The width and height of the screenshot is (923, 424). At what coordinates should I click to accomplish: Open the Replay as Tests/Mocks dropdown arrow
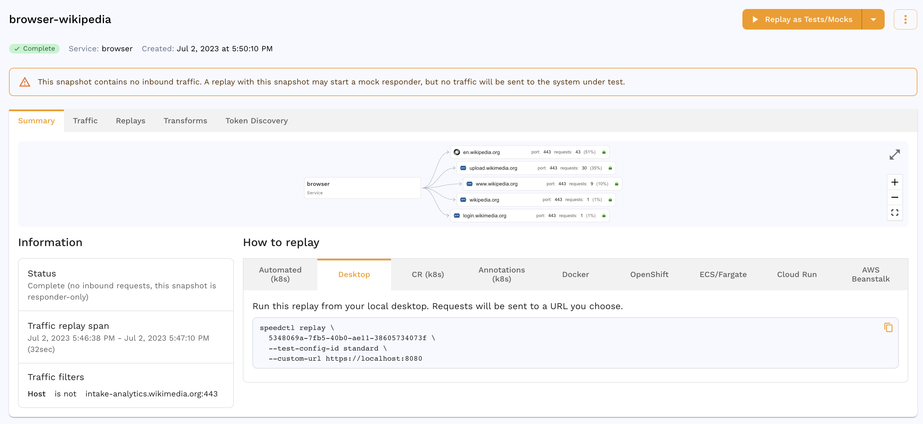(873, 19)
